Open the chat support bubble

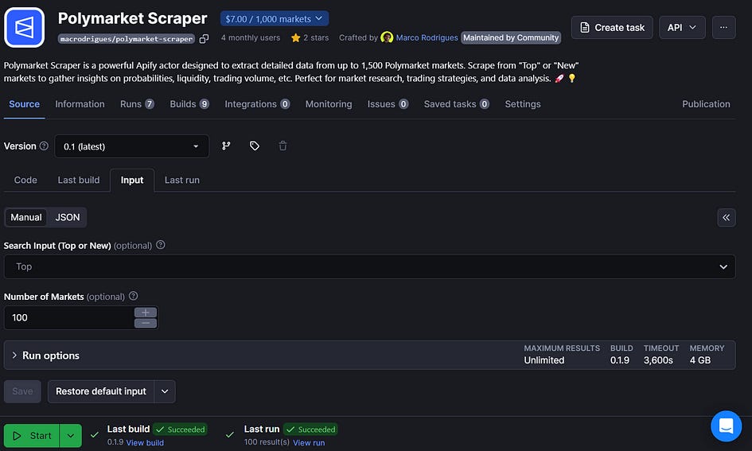pyautogui.click(x=726, y=426)
